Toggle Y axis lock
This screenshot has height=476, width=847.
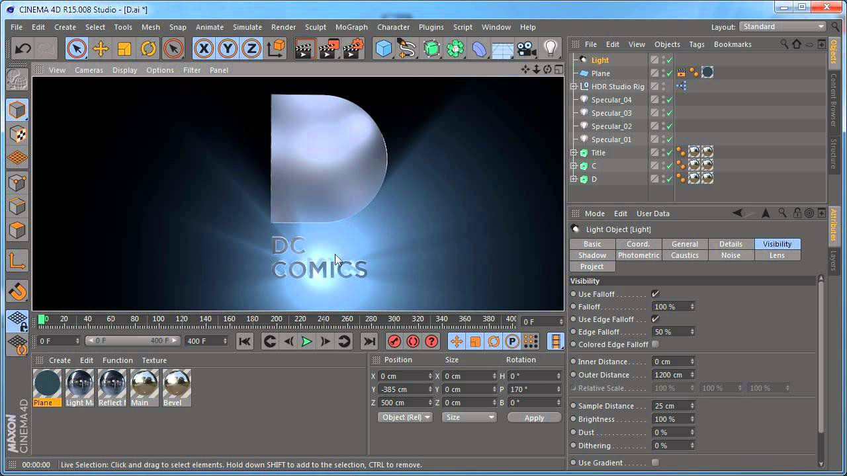coord(228,49)
